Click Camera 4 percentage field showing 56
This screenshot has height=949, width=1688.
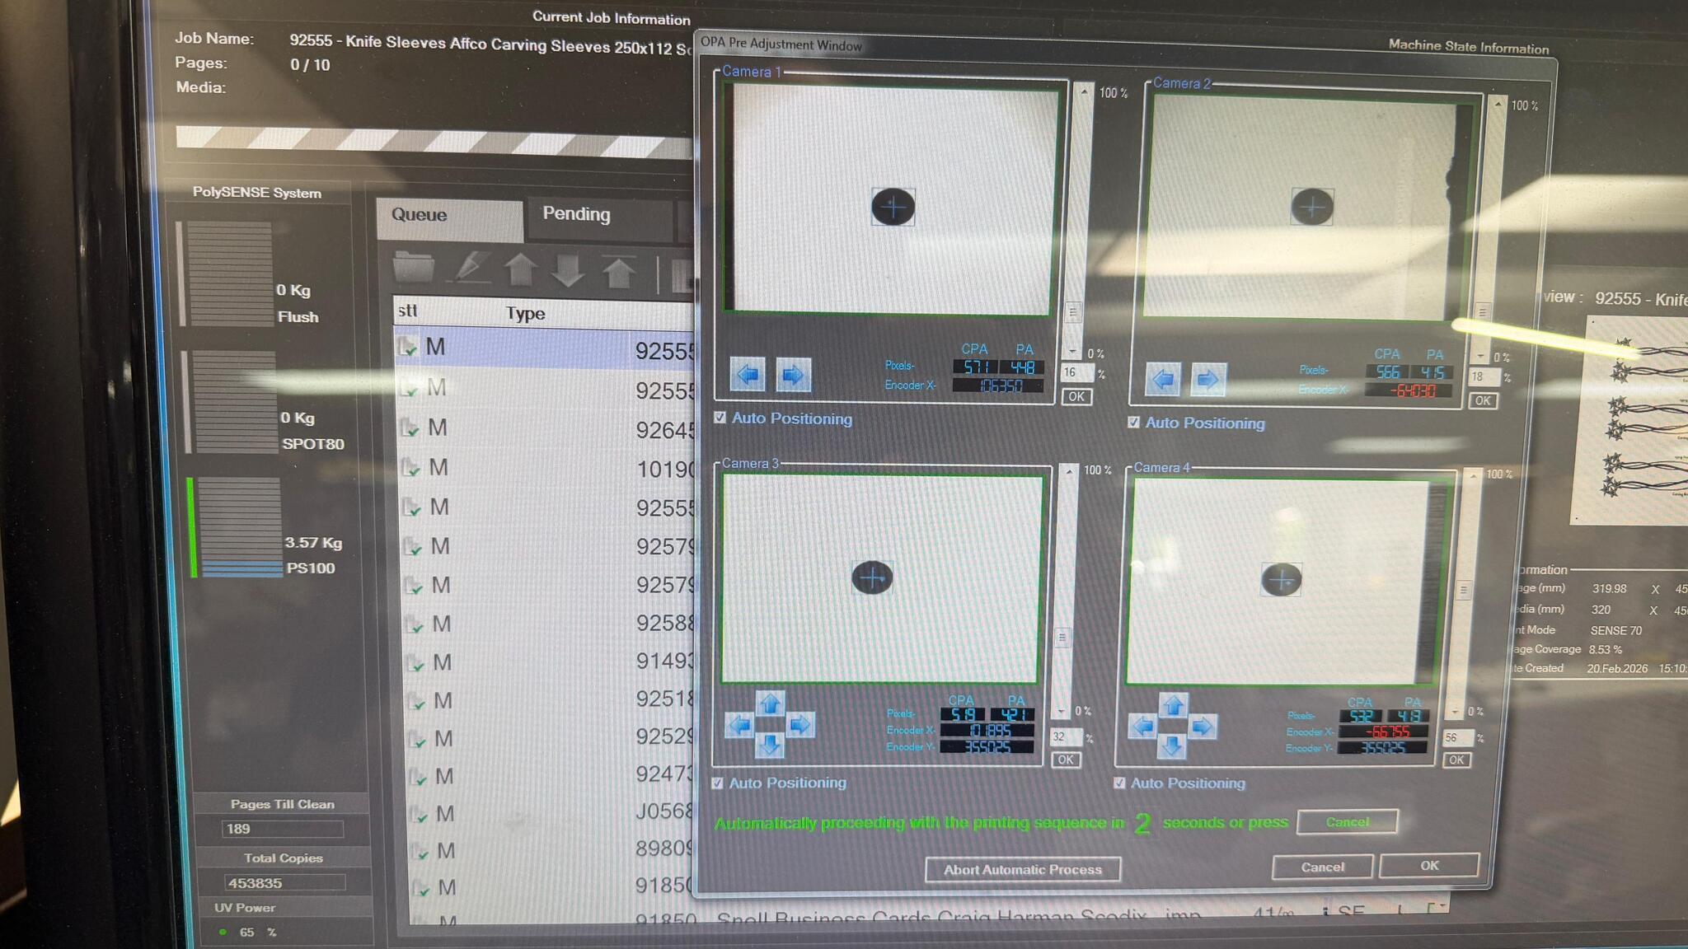[1457, 738]
